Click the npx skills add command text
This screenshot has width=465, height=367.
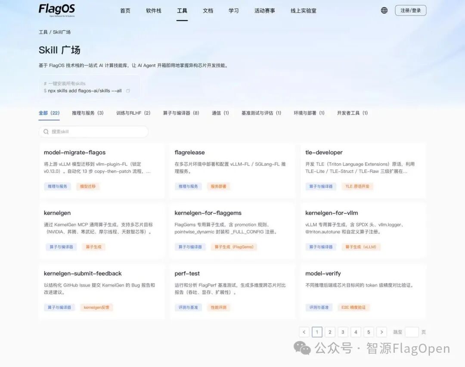tap(85, 91)
